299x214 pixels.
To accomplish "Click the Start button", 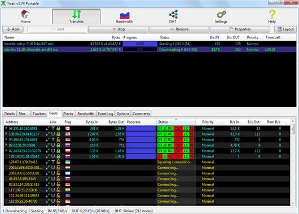I will click(58, 29).
